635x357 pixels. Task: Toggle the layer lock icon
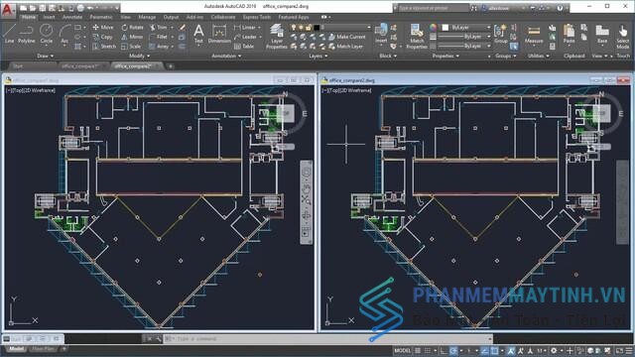[x=309, y=27]
